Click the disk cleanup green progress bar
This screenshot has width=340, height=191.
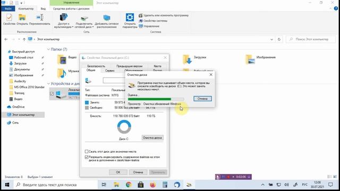(x=156, y=99)
